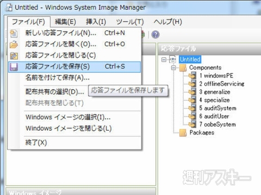Select 6 auditUser pass
This screenshot has height=195, width=261.
tap(214, 116)
